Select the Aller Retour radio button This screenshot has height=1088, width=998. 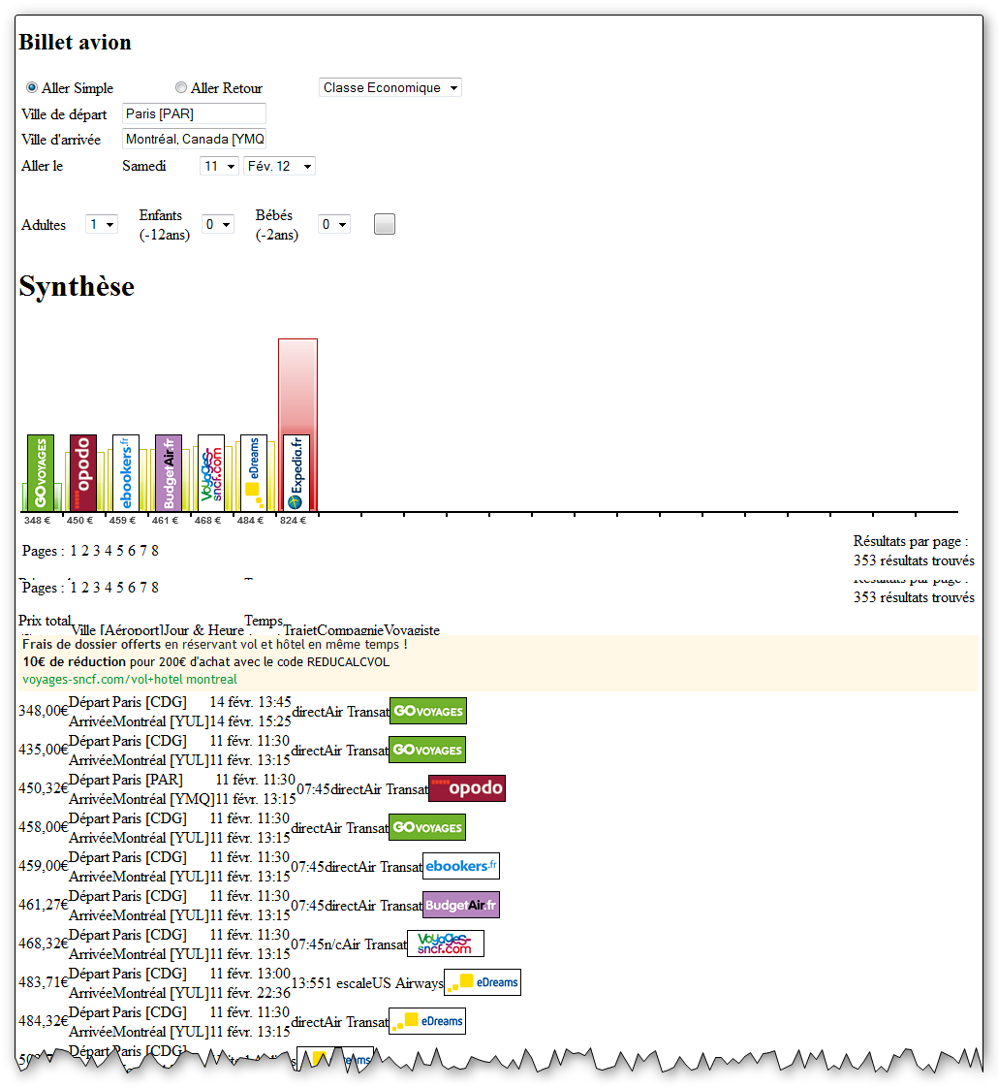tap(181, 87)
